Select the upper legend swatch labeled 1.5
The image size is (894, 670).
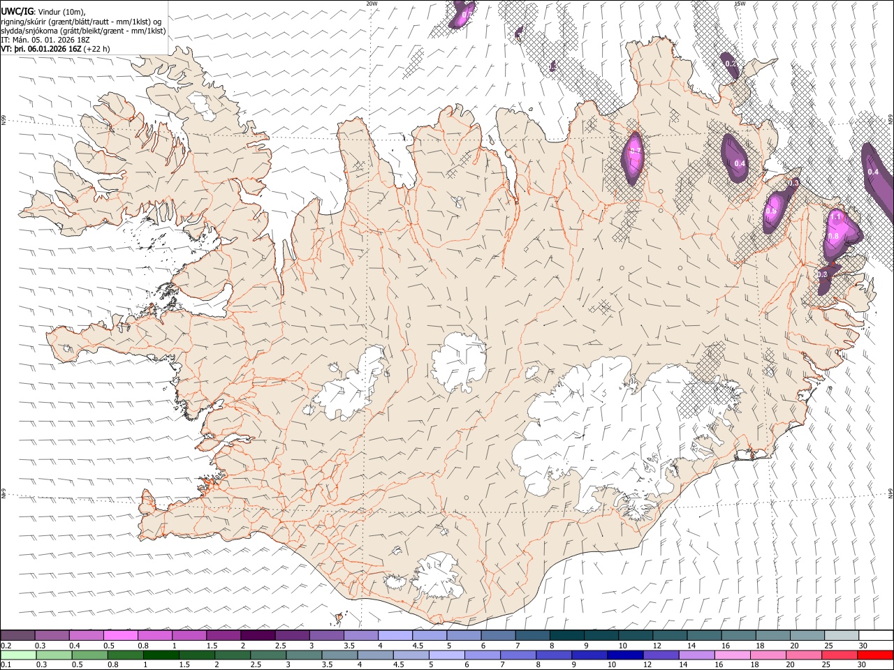[x=224, y=635]
